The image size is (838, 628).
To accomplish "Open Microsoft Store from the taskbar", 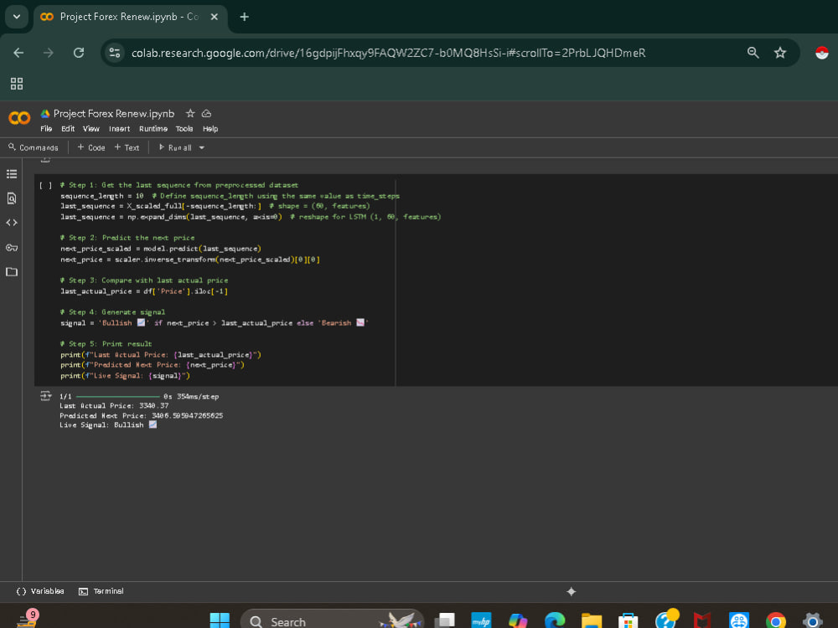I will [628, 620].
